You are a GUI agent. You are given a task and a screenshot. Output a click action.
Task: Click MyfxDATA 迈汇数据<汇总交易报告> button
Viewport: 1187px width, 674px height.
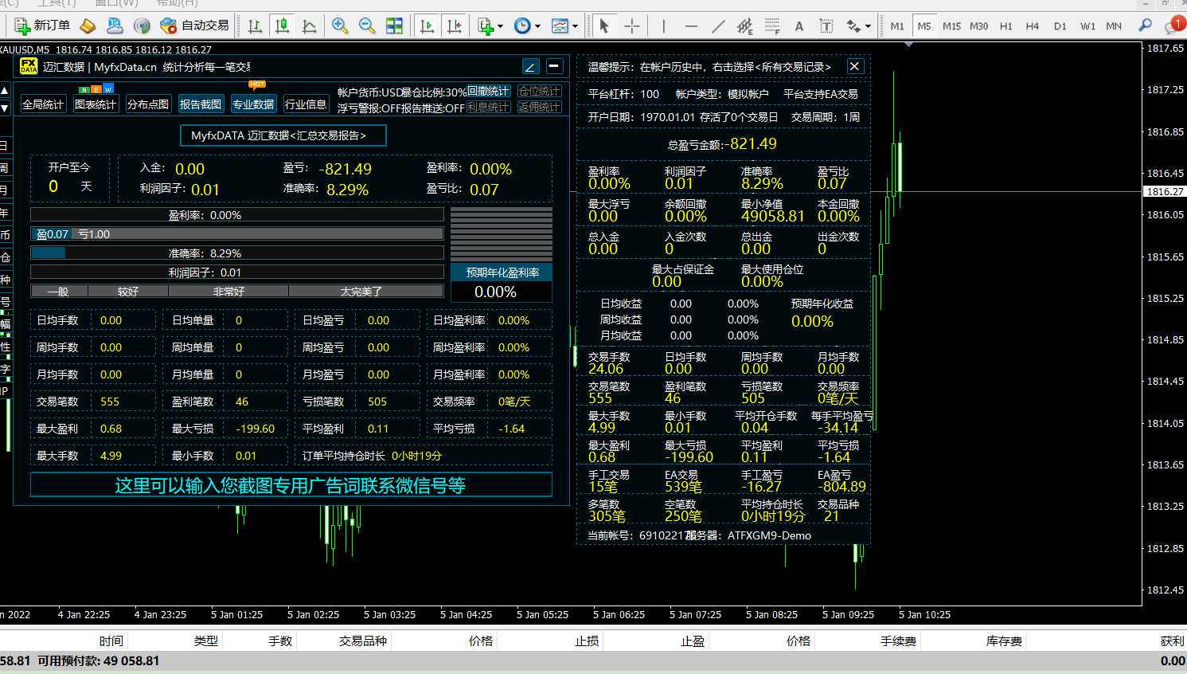pos(283,135)
